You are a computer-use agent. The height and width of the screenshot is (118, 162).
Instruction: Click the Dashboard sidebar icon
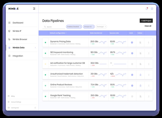tap(9, 23)
